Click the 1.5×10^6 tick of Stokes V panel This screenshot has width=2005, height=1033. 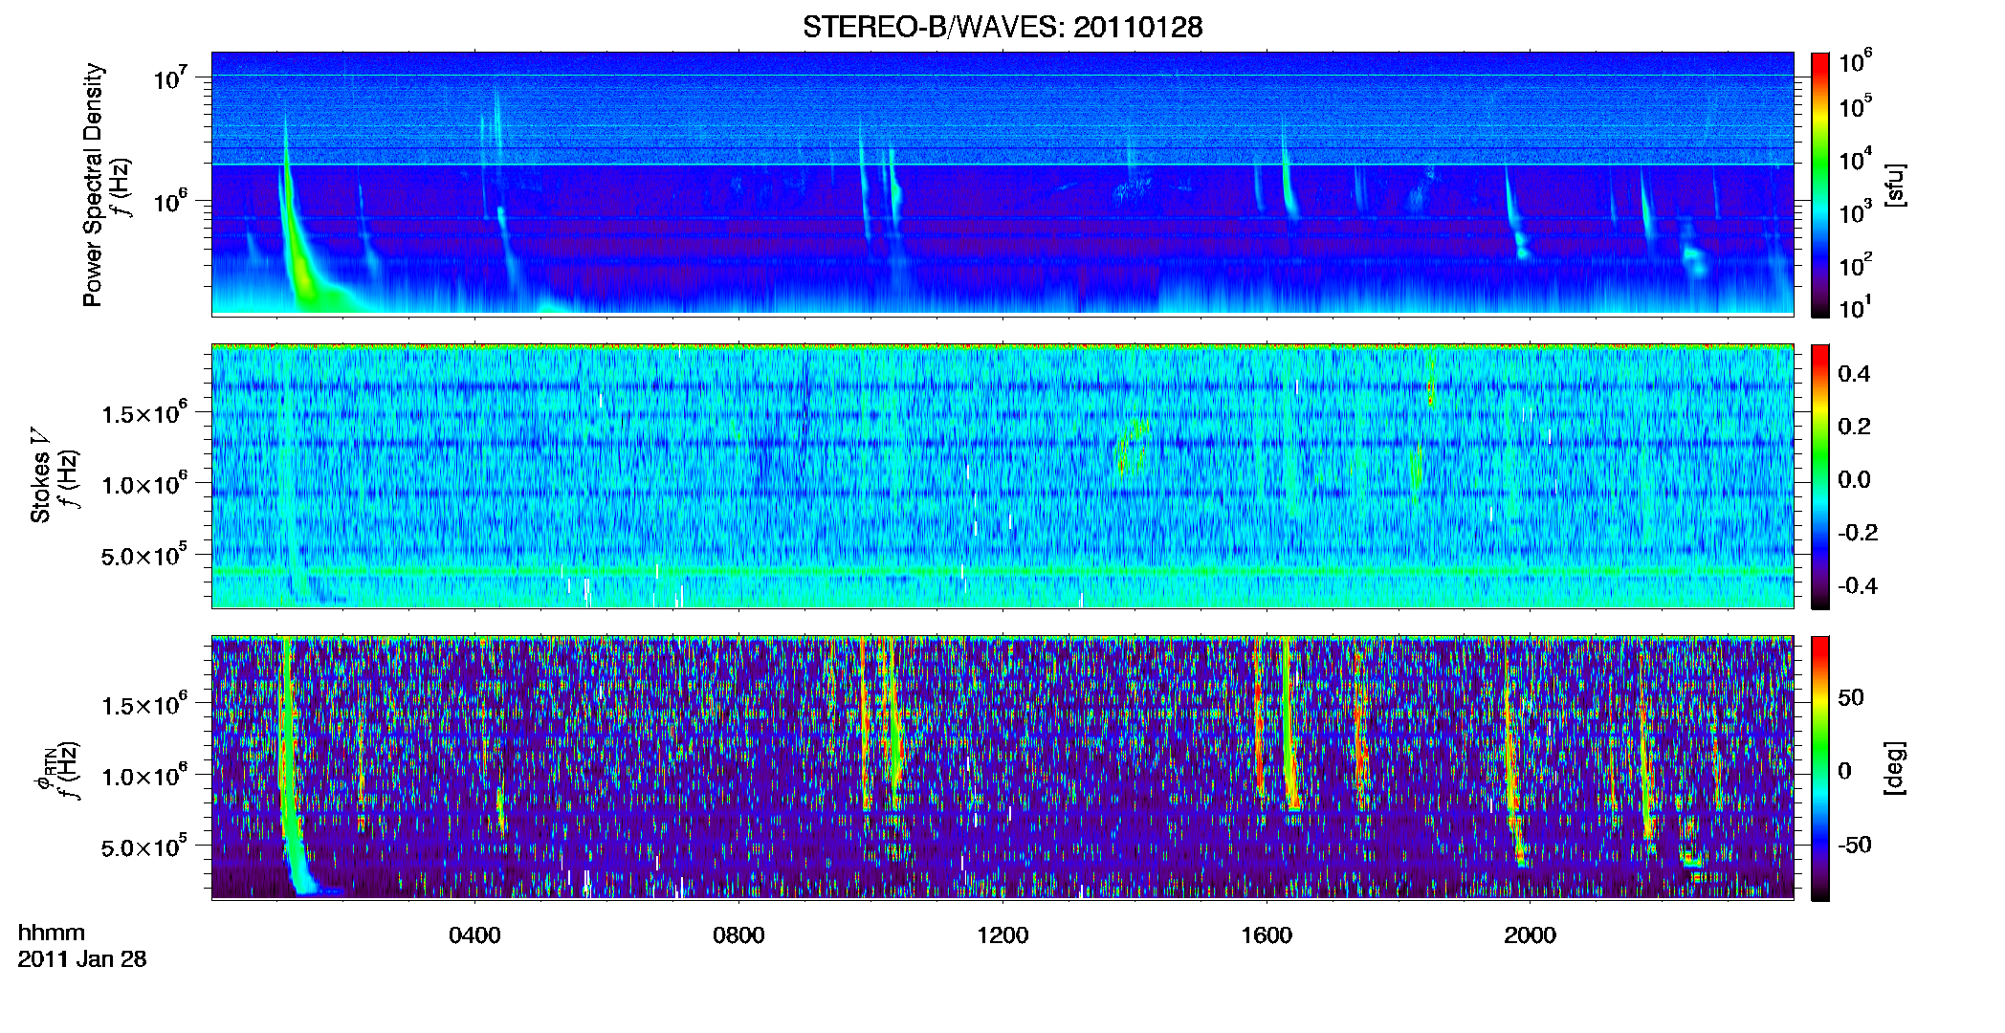click(143, 412)
